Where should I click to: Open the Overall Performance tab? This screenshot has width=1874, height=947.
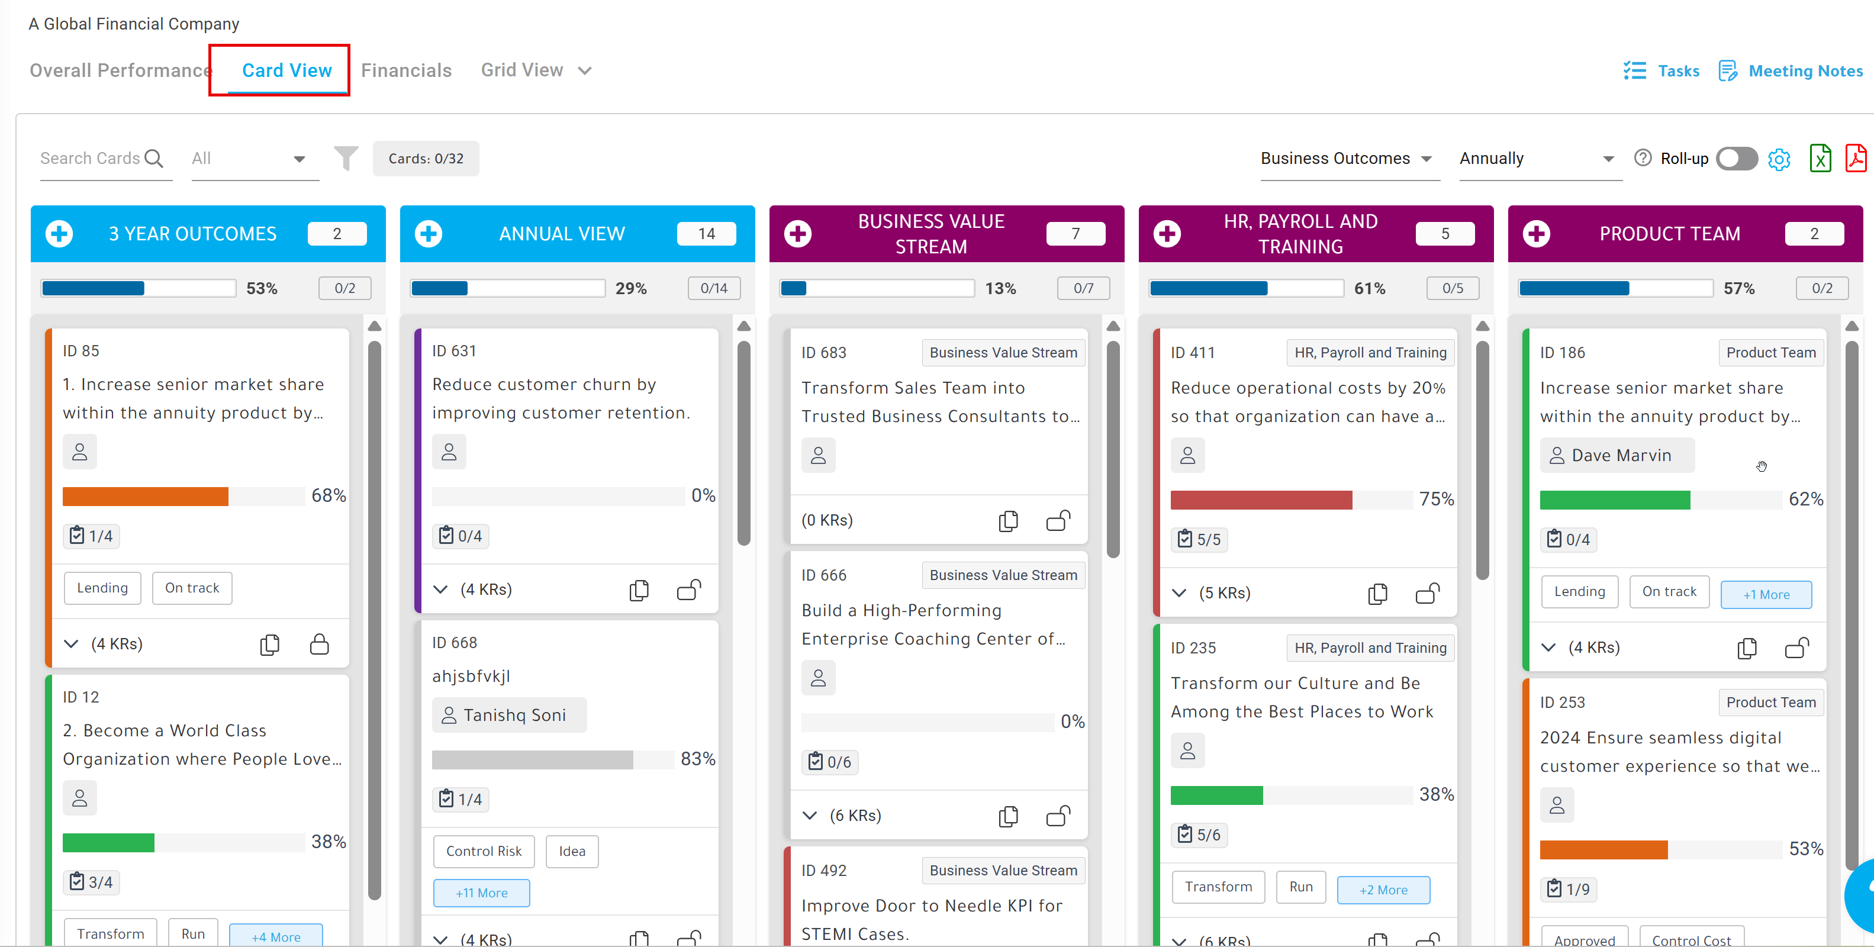pyautogui.click(x=121, y=70)
